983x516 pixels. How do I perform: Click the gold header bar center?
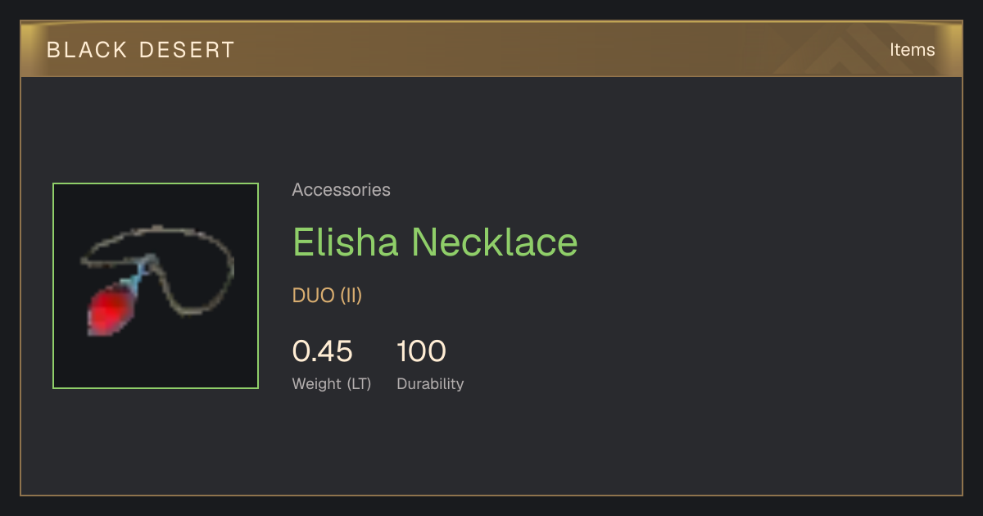491,49
